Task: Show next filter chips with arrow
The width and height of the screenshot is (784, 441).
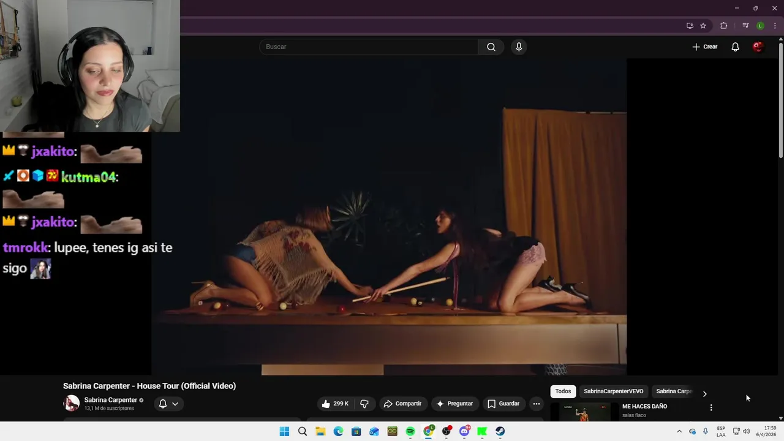Action: [704, 394]
